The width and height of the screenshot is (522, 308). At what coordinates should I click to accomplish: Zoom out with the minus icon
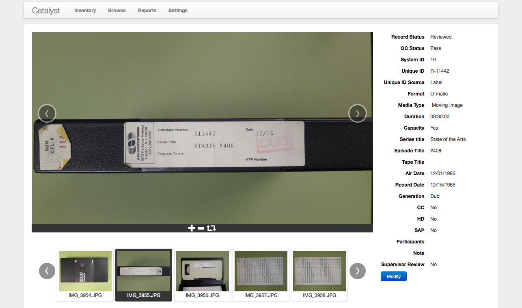(201, 228)
